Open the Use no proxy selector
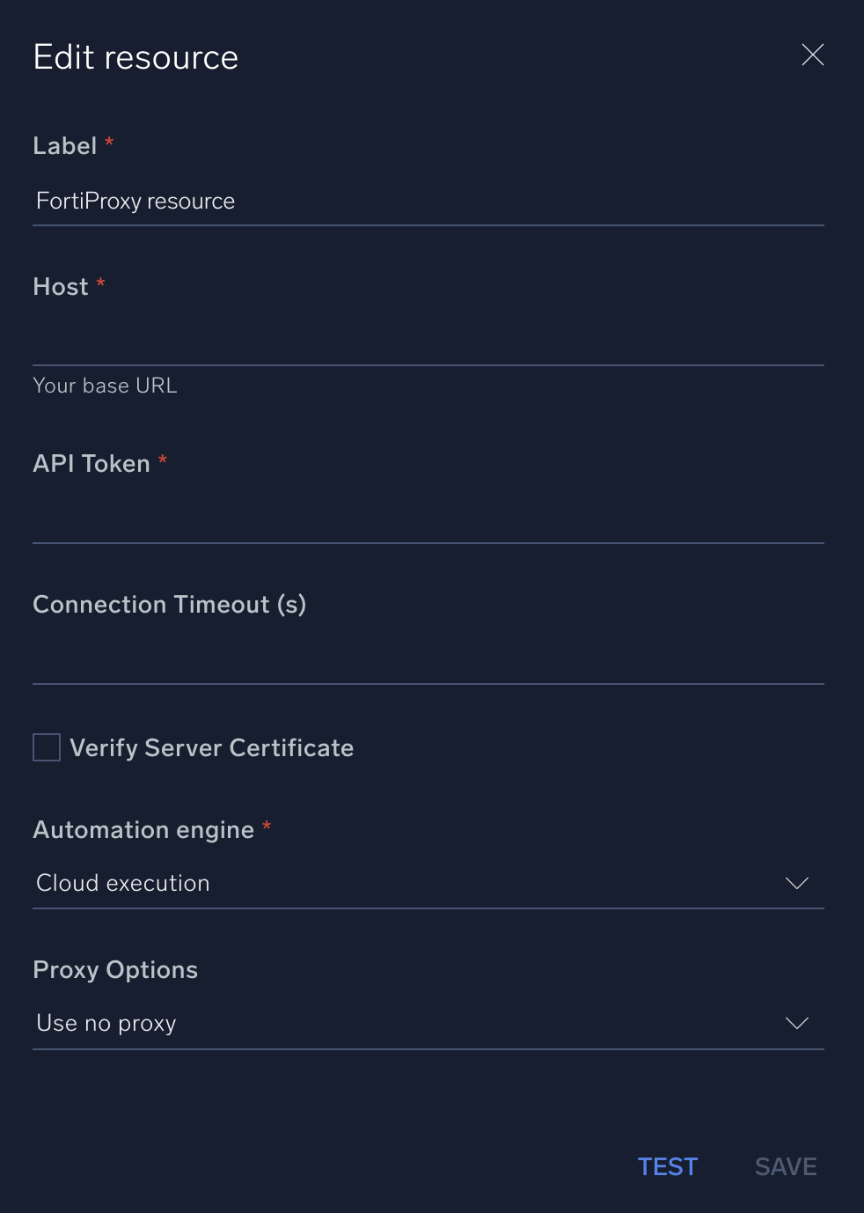The height and width of the screenshot is (1213, 864). [x=428, y=1024]
